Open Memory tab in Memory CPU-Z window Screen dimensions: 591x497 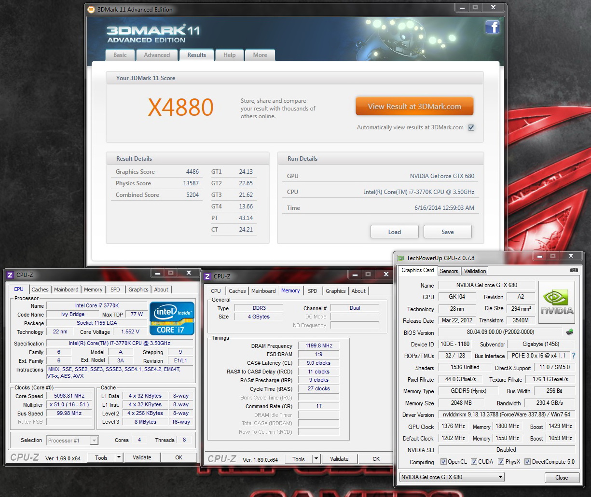[x=290, y=290]
